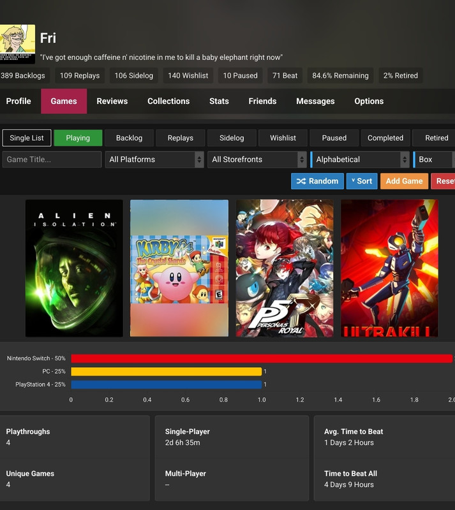The height and width of the screenshot is (510, 455).
Task: Select the Paused filter
Action: click(334, 138)
